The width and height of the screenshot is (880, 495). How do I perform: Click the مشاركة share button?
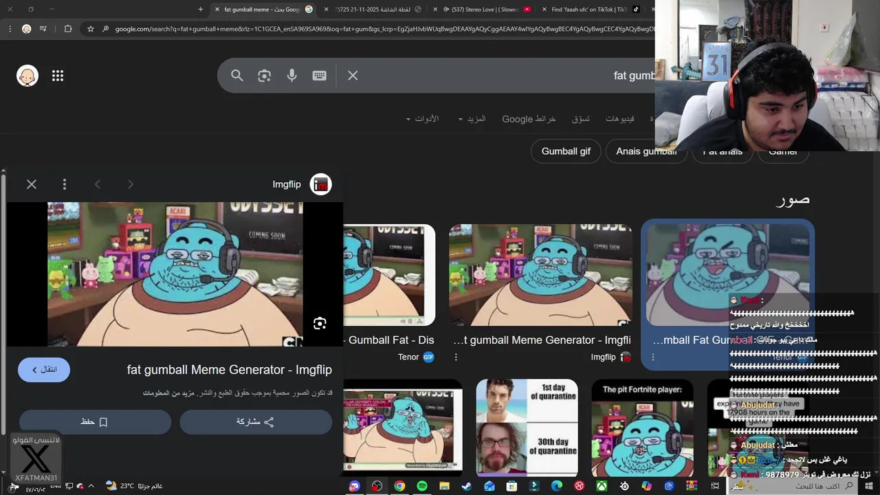[x=256, y=422]
